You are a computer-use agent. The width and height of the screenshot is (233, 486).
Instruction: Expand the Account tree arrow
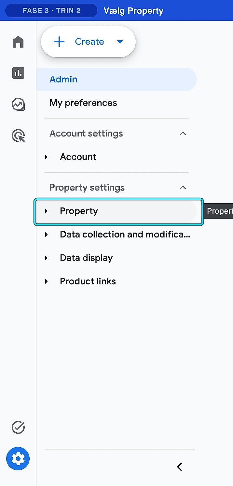pyautogui.click(x=46, y=157)
